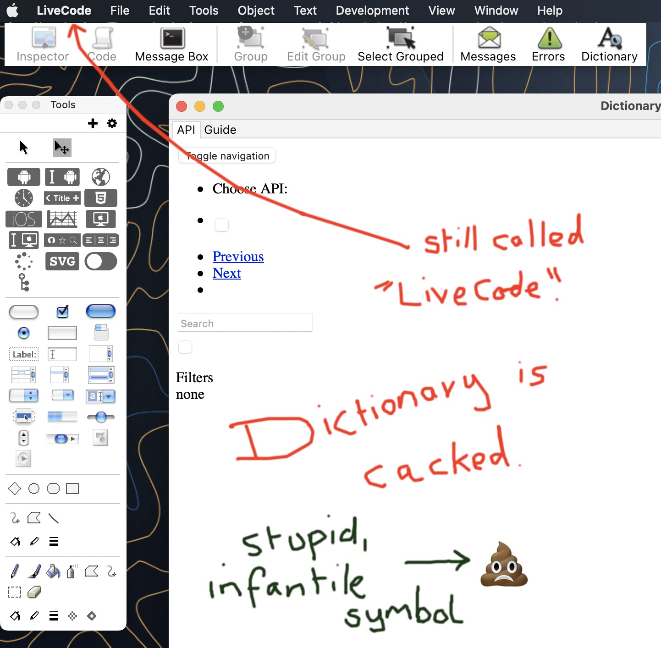Choose the Spinner widget
This screenshot has width=661, height=648.
[x=24, y=261]
